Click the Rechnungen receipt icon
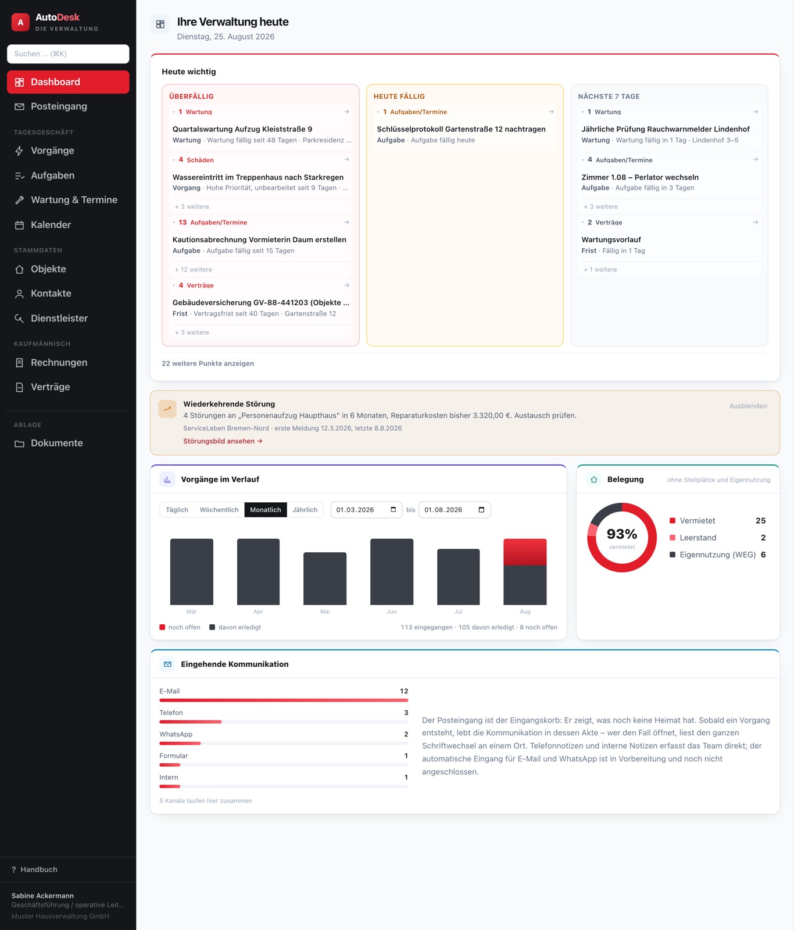 point(19,363)
